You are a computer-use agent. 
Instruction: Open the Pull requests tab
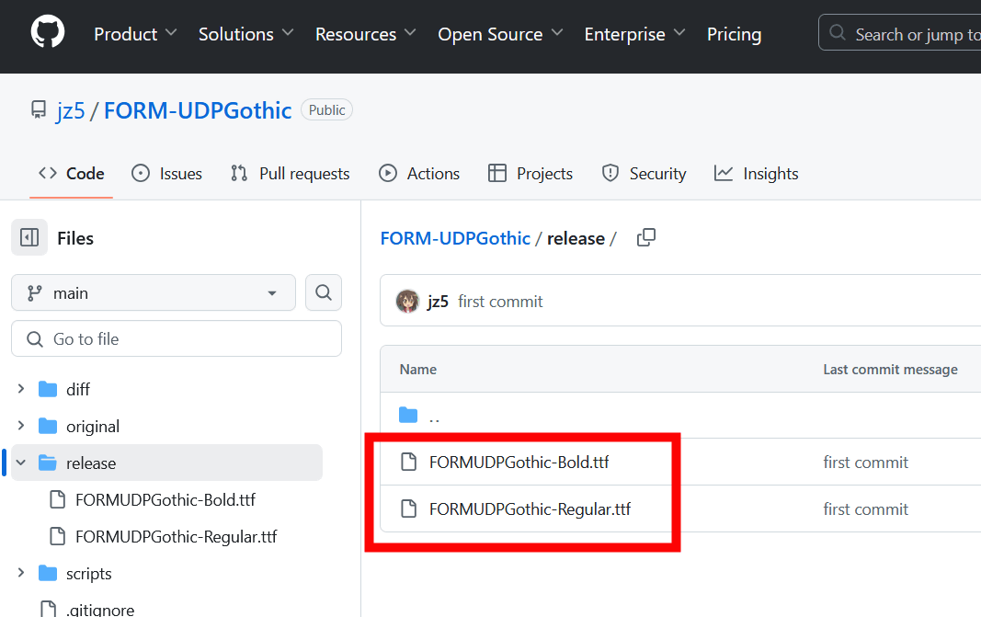point(291,174)
